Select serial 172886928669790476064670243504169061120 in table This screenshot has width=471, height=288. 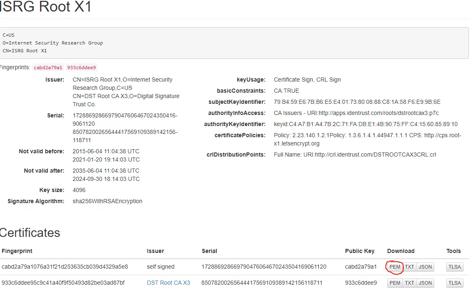tap(264, 267)
